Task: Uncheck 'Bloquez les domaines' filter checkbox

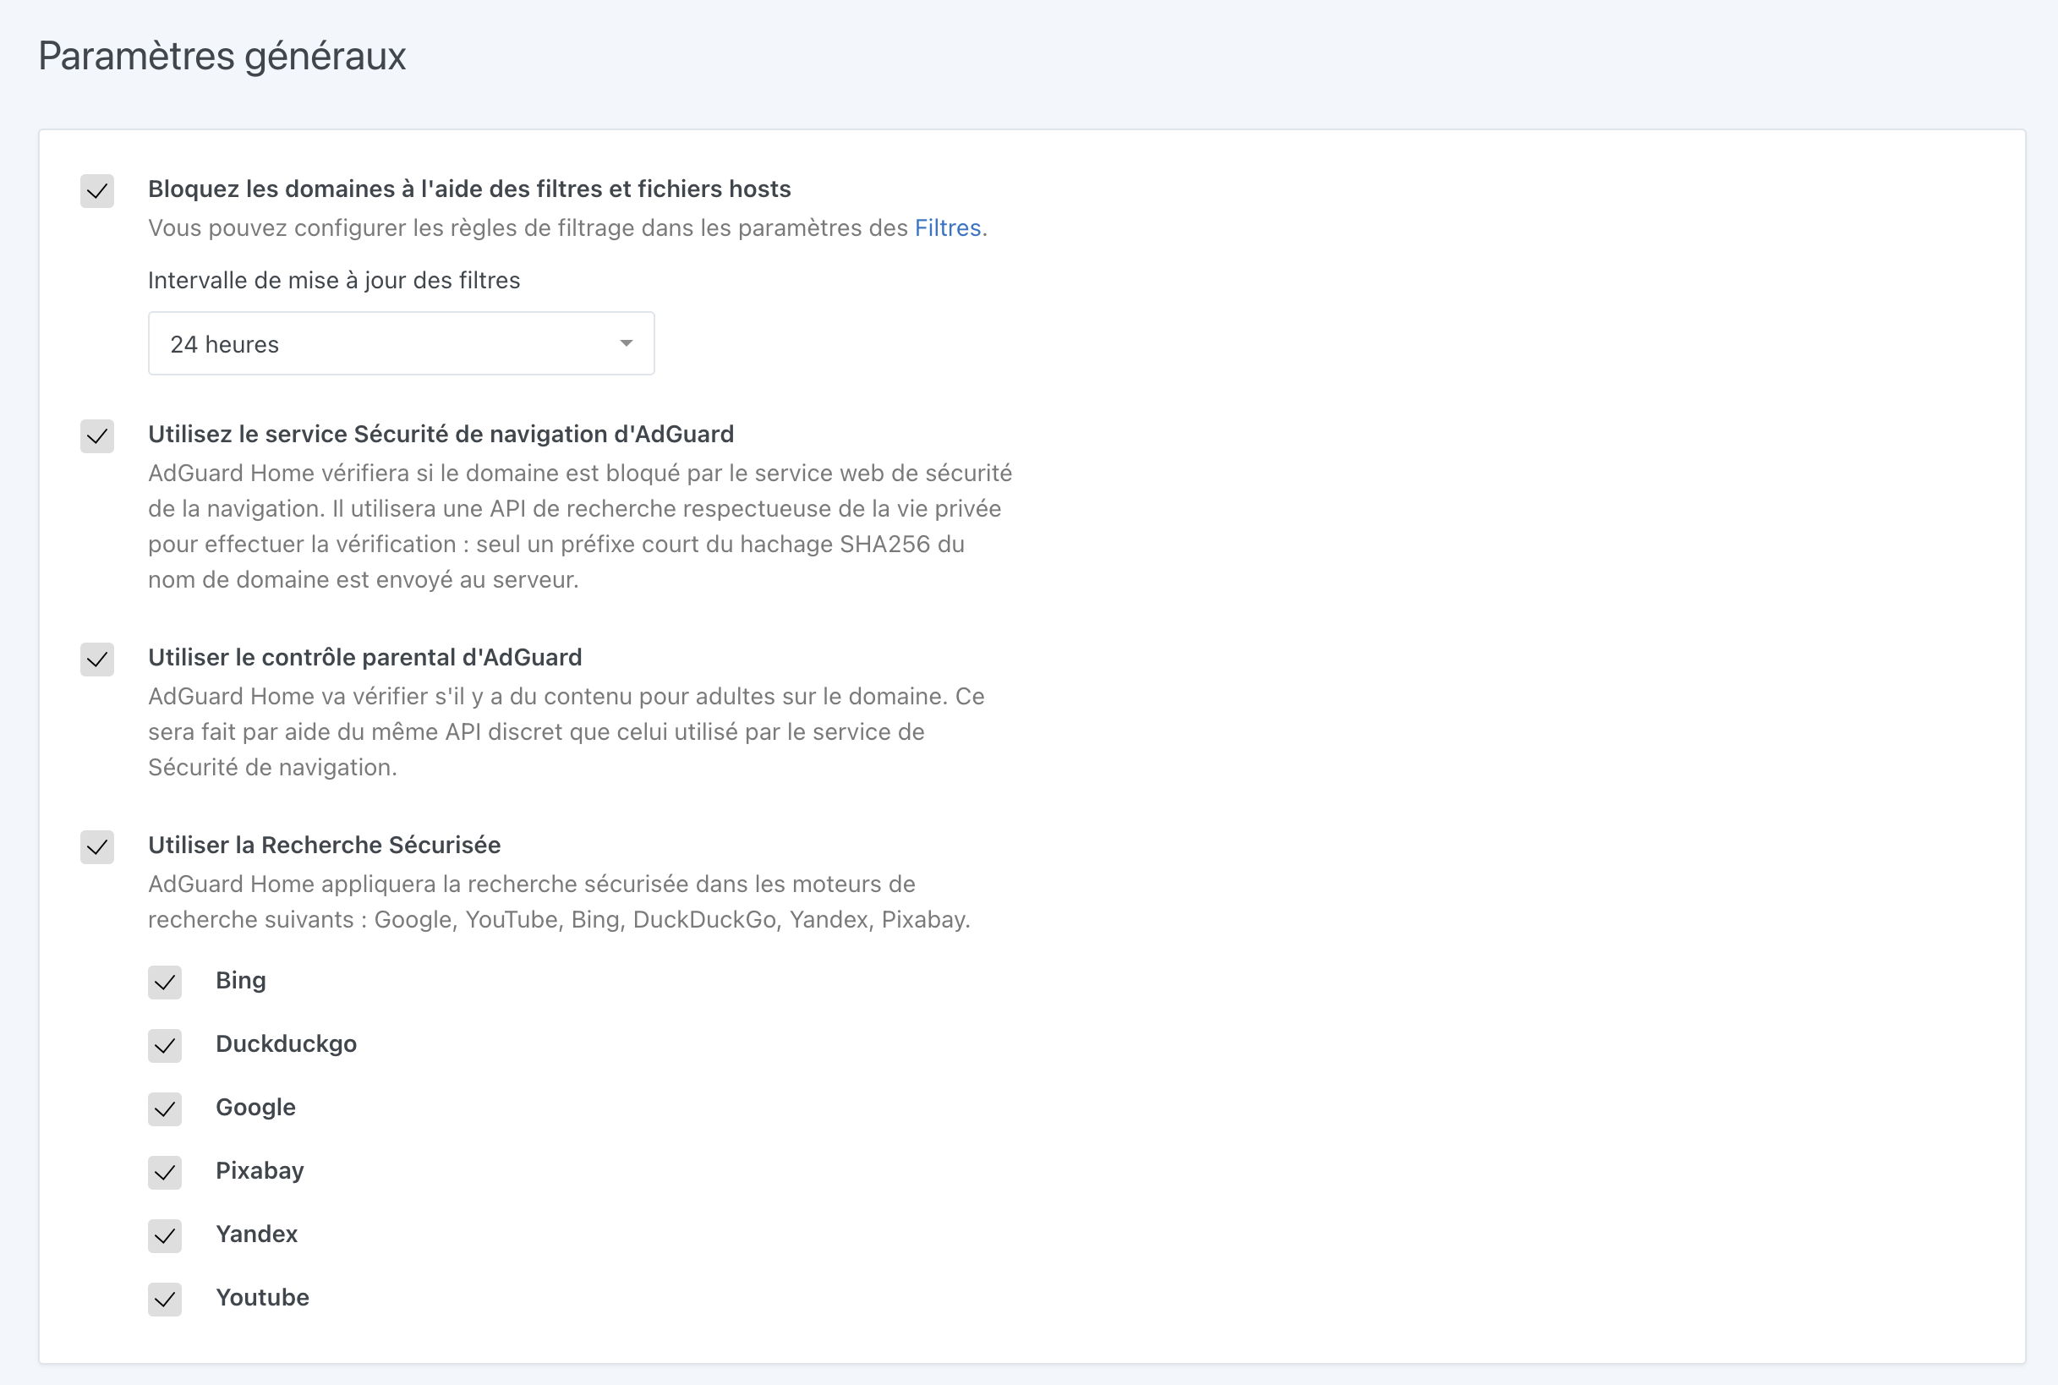Action: (x=97, y=191)
